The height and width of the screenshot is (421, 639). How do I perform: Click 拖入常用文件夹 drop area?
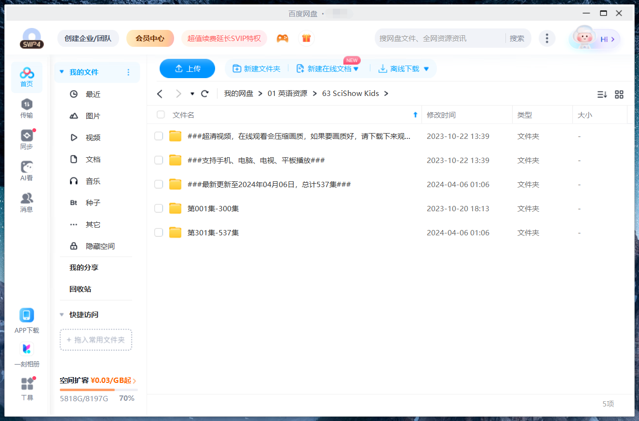(96, 340)
